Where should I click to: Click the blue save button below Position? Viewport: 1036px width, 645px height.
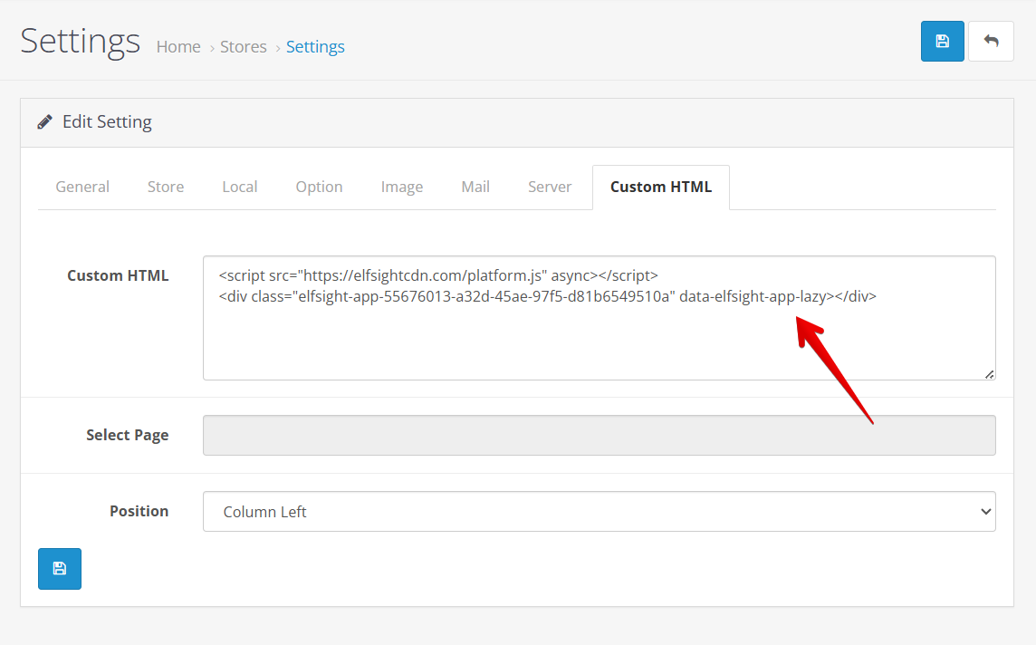60,568
